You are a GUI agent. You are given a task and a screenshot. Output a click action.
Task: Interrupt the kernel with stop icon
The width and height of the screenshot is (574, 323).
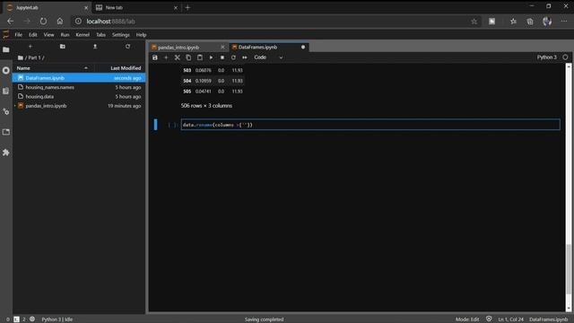(222, 57)
